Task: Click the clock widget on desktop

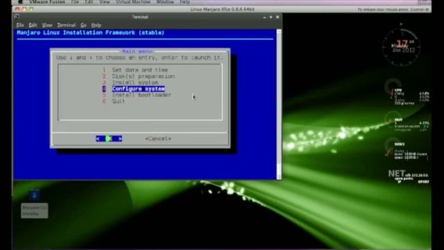Action: (x=401, y=47)
